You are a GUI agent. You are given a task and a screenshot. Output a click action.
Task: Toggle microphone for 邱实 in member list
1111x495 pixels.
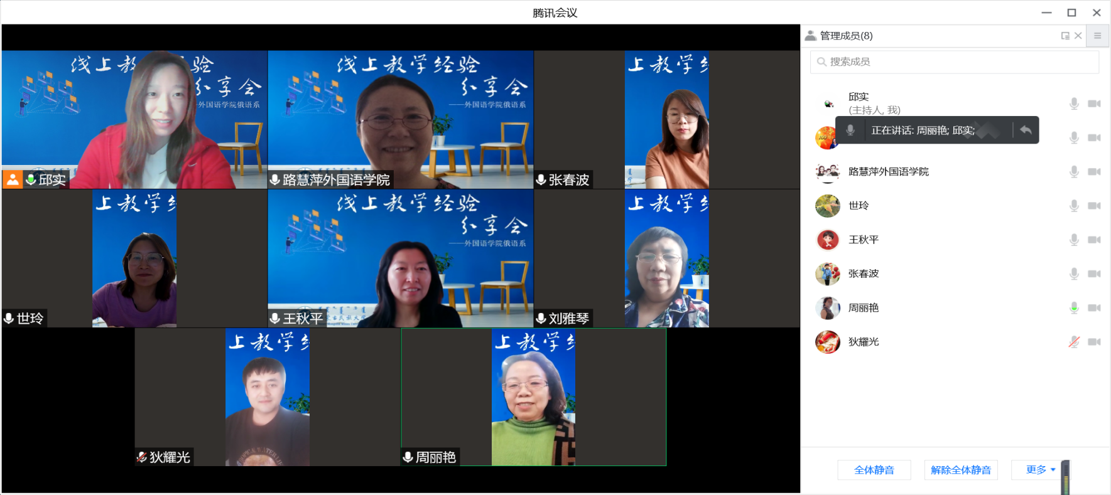(x=1074, y=104)
